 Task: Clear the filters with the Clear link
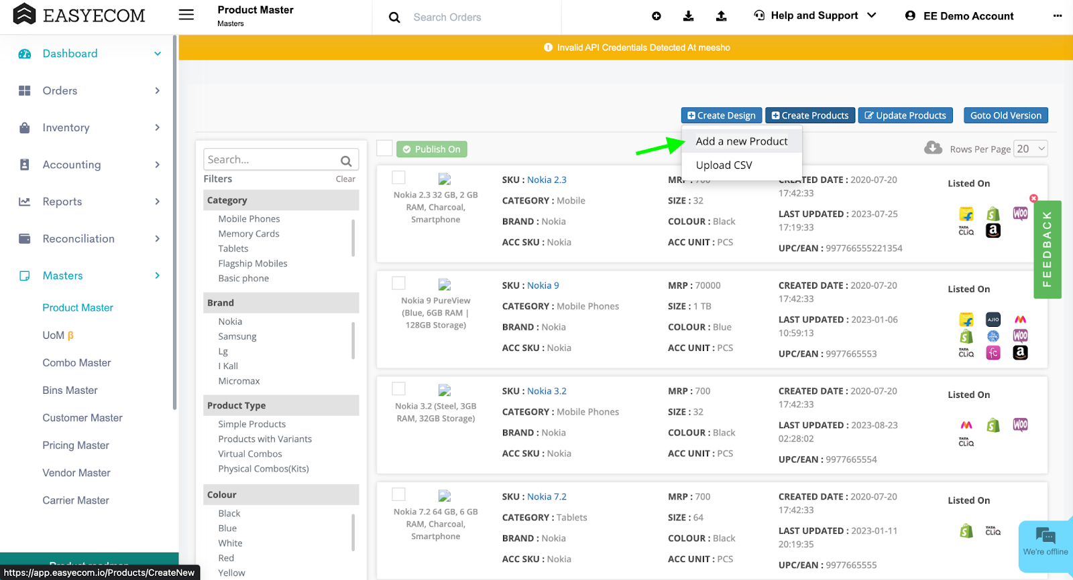pyautogui.click(x=345, y=179)
